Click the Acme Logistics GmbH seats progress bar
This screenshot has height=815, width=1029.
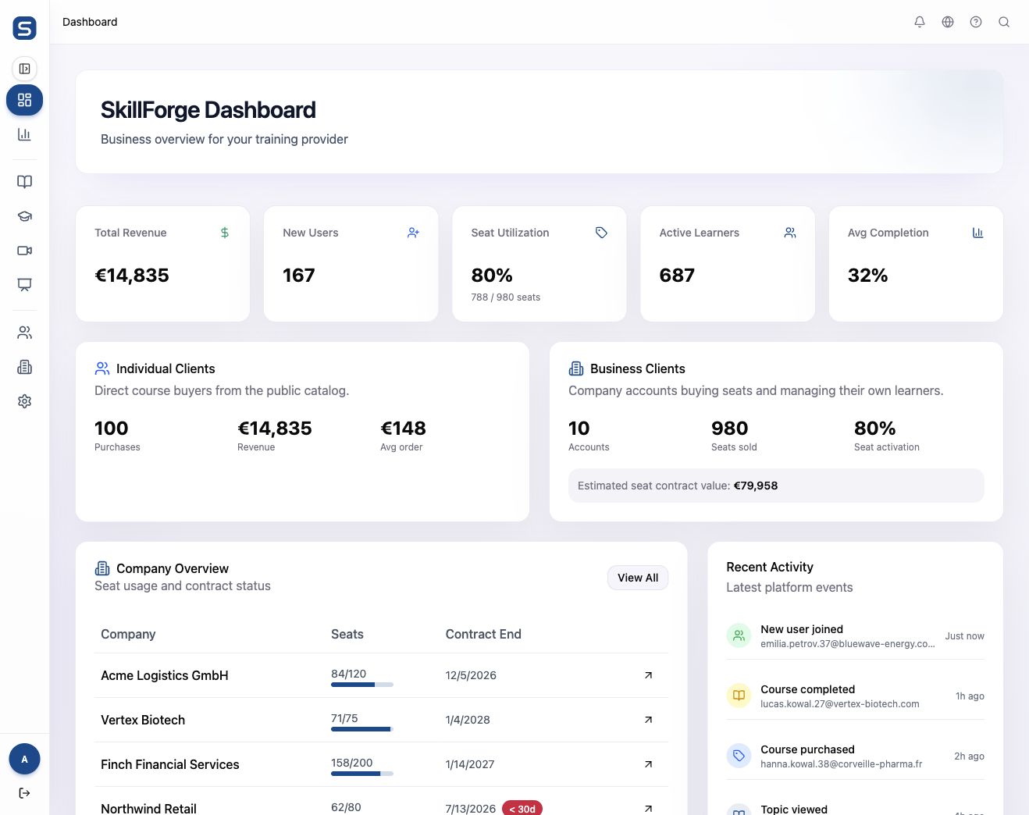click(x=362, y=685)
